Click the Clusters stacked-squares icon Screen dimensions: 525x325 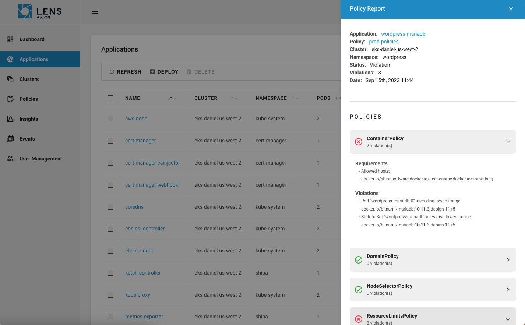[x=10, y=79]
